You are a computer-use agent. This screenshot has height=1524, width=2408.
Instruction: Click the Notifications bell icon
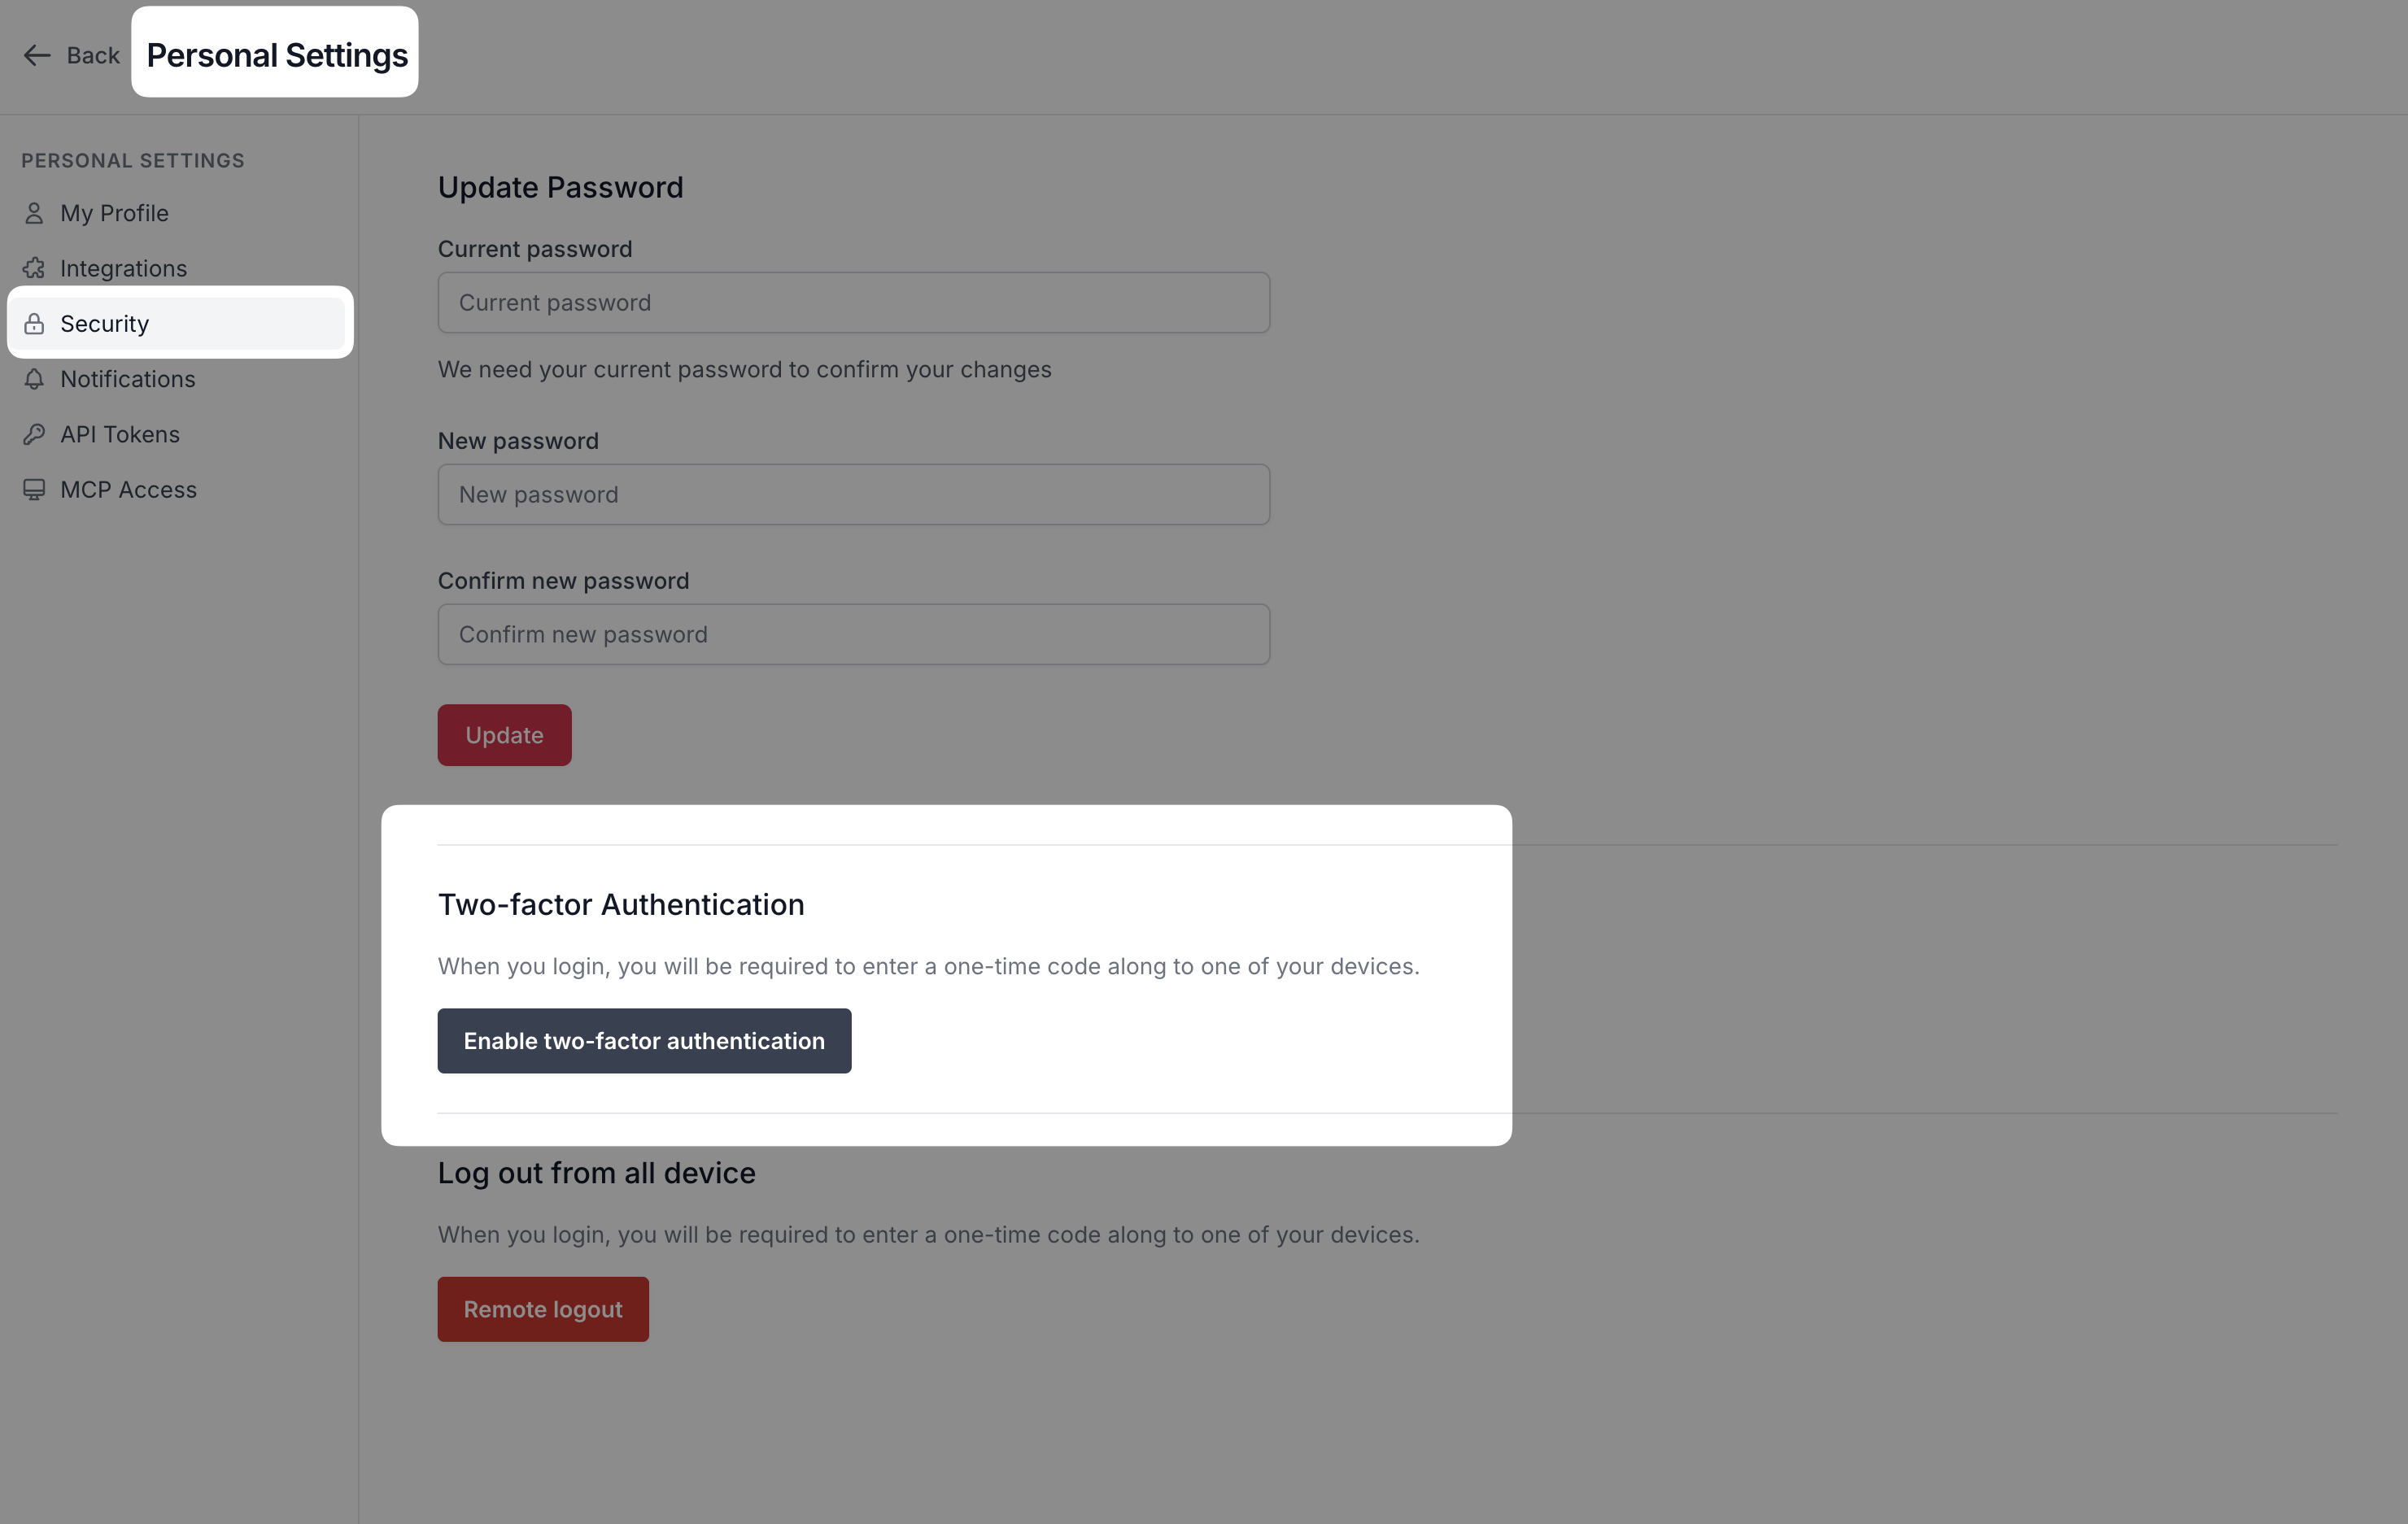point(34,380)
